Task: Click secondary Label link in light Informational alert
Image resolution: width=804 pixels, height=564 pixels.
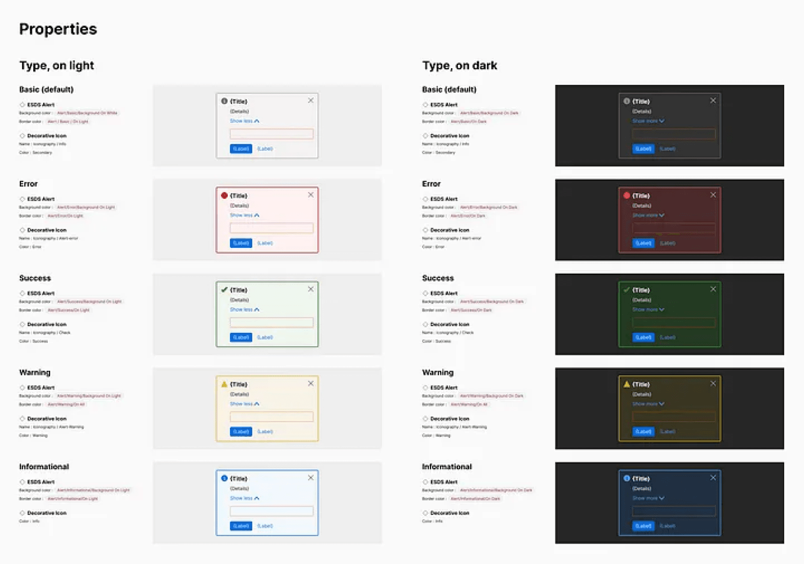Action: pyautogui.click(x=265, y=526)
